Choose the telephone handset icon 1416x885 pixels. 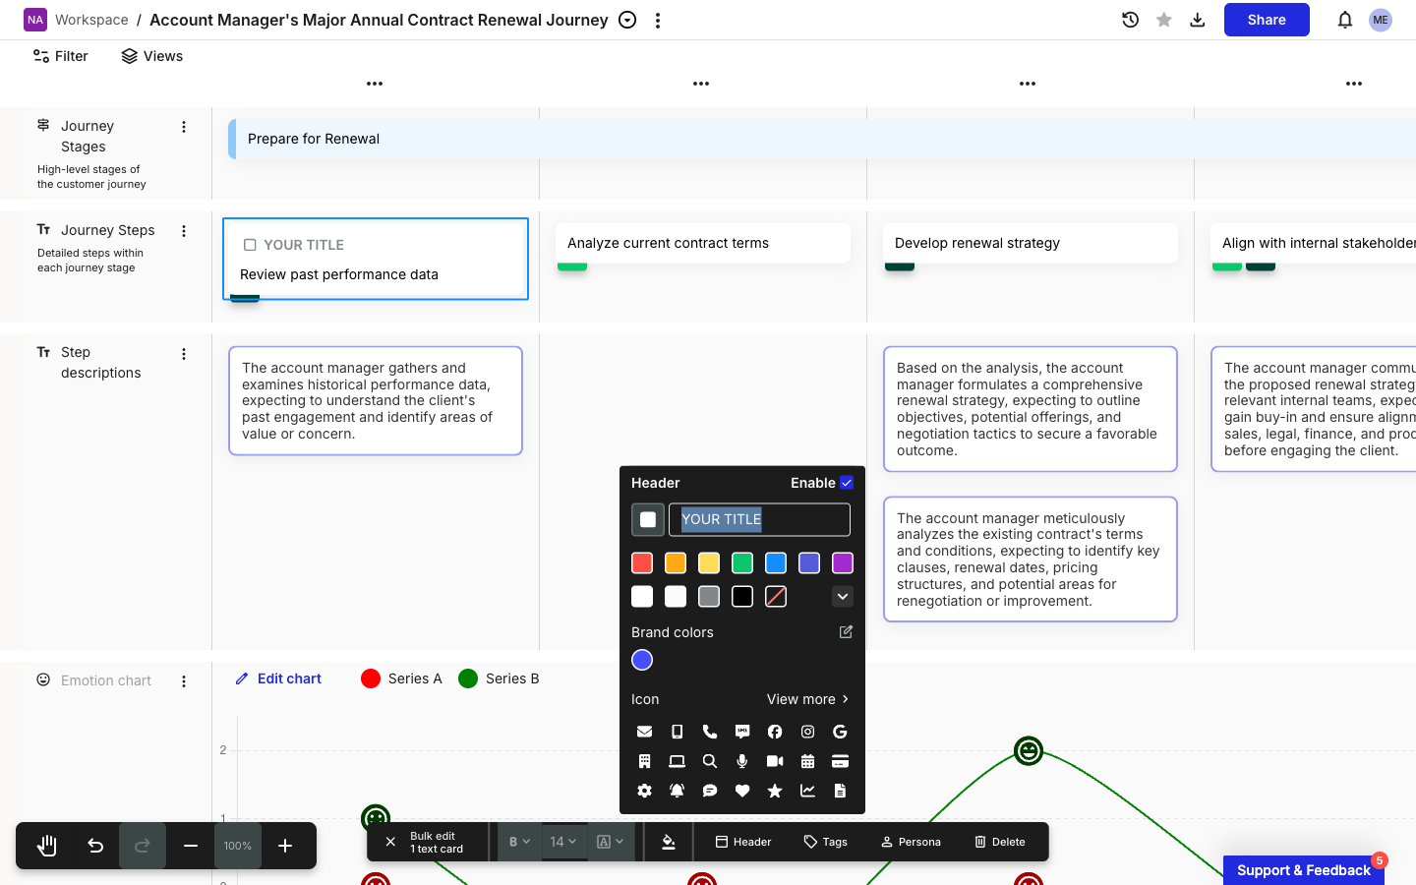[710, 732]
